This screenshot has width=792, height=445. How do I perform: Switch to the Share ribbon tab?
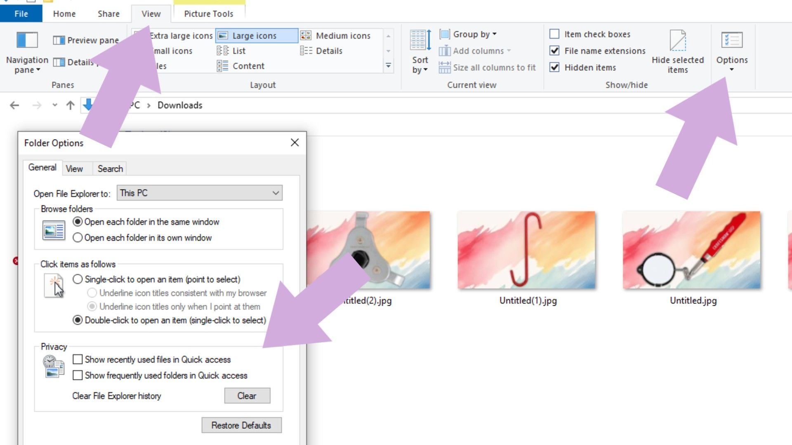tap(108, 14)
